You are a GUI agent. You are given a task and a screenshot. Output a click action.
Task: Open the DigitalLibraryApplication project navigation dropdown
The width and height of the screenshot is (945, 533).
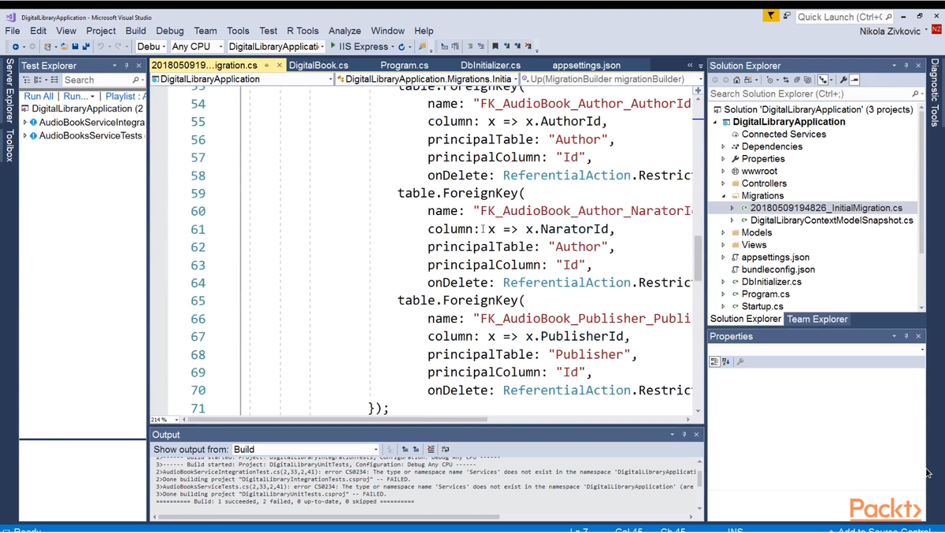[243, 79]
